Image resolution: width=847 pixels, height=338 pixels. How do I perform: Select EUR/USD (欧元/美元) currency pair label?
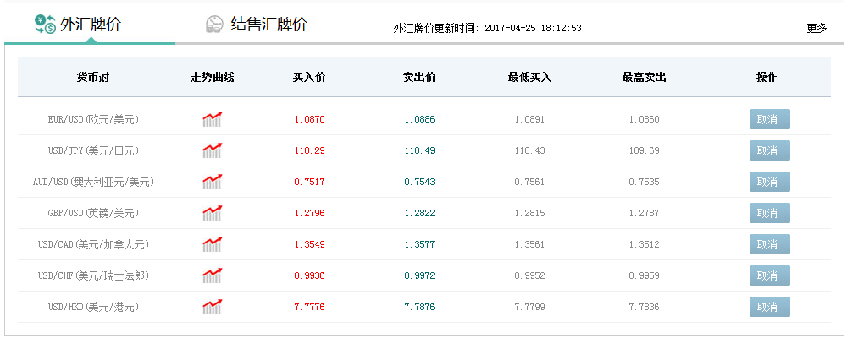click(93, 120)
